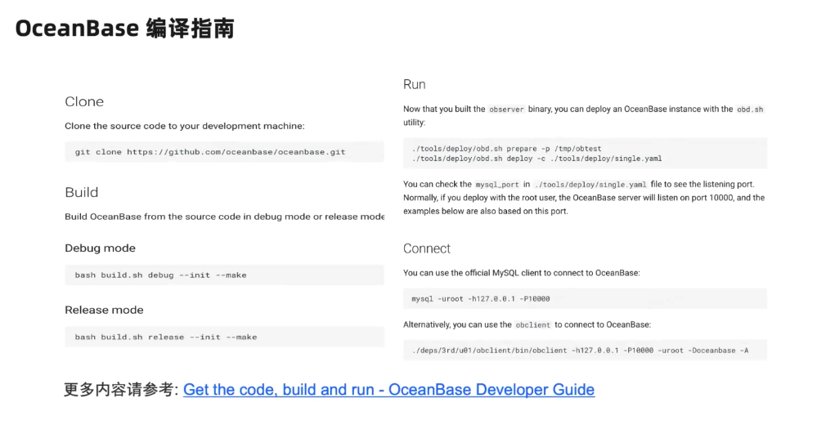The width and height of the screenshot is (835, 425).
Task: Click the 'Clone' section heading
Action: coord(84,101)
